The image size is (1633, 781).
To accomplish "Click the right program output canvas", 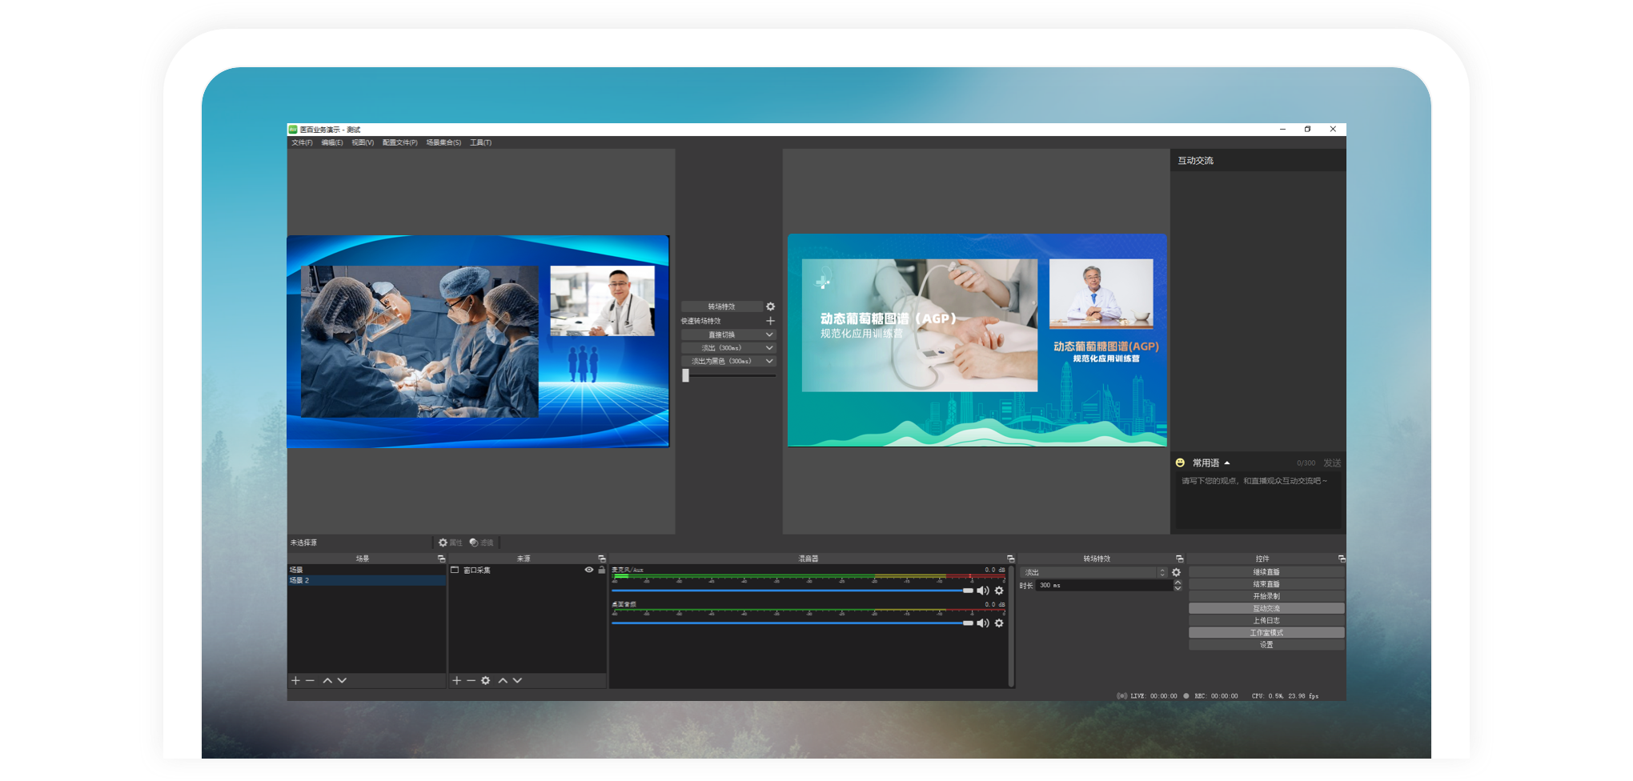I will [x=977, y=340].
